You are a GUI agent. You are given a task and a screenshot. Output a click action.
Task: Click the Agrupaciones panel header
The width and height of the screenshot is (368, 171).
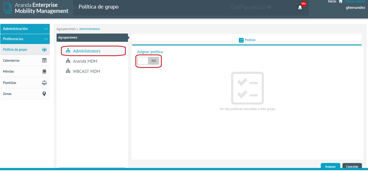point(92,37)
